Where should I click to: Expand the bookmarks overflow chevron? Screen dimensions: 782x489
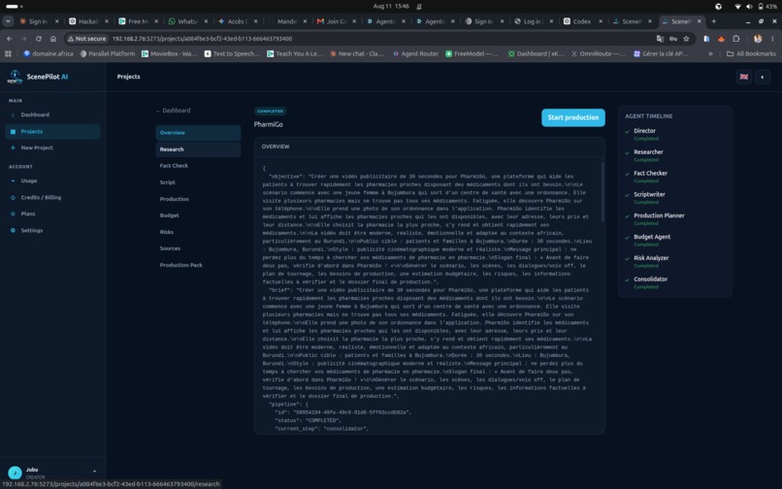(x=710, y=54)
